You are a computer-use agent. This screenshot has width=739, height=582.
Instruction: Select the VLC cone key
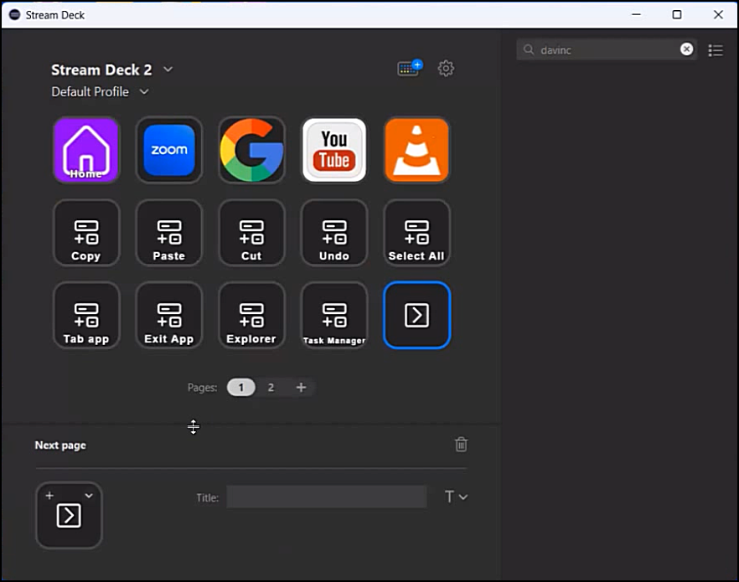[x=416, y=150]
